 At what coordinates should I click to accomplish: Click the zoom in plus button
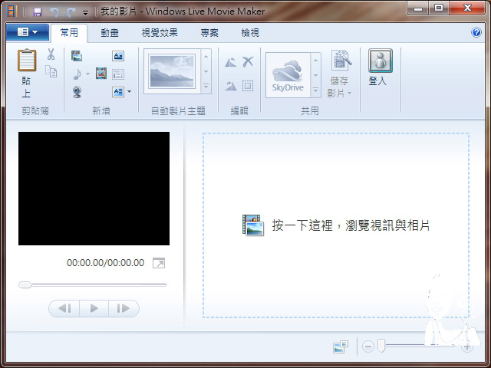coord(467,347)
